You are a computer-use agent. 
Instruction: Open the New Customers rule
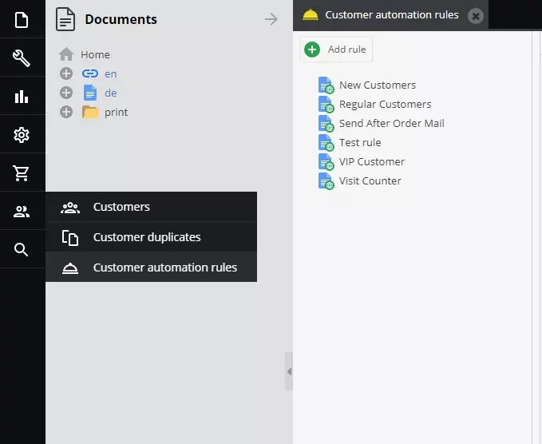click(x=377, y=85)
